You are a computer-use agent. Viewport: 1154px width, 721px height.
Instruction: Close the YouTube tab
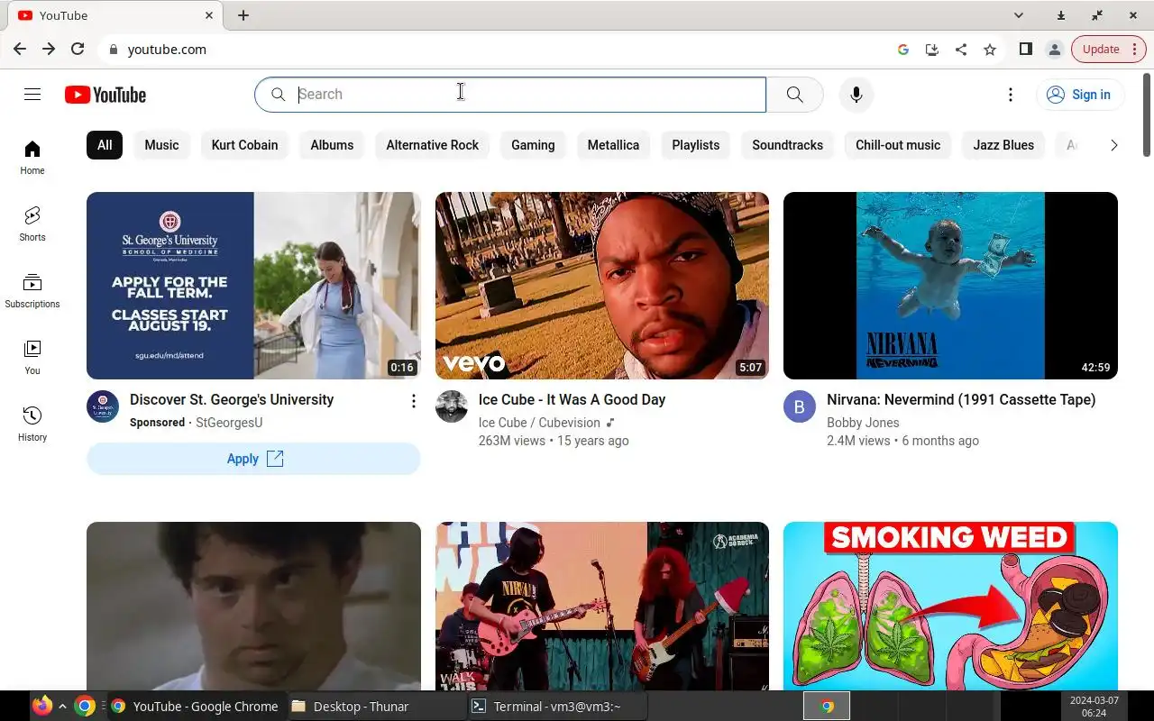click(209, 15)
